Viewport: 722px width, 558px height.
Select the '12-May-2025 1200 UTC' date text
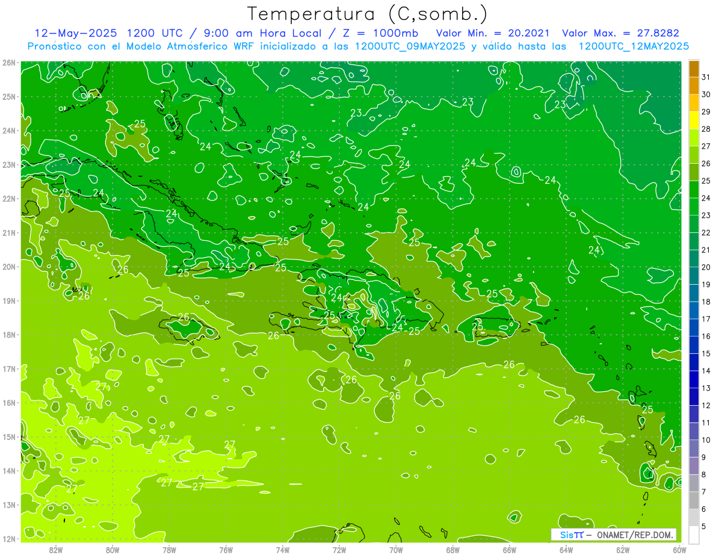110,33
